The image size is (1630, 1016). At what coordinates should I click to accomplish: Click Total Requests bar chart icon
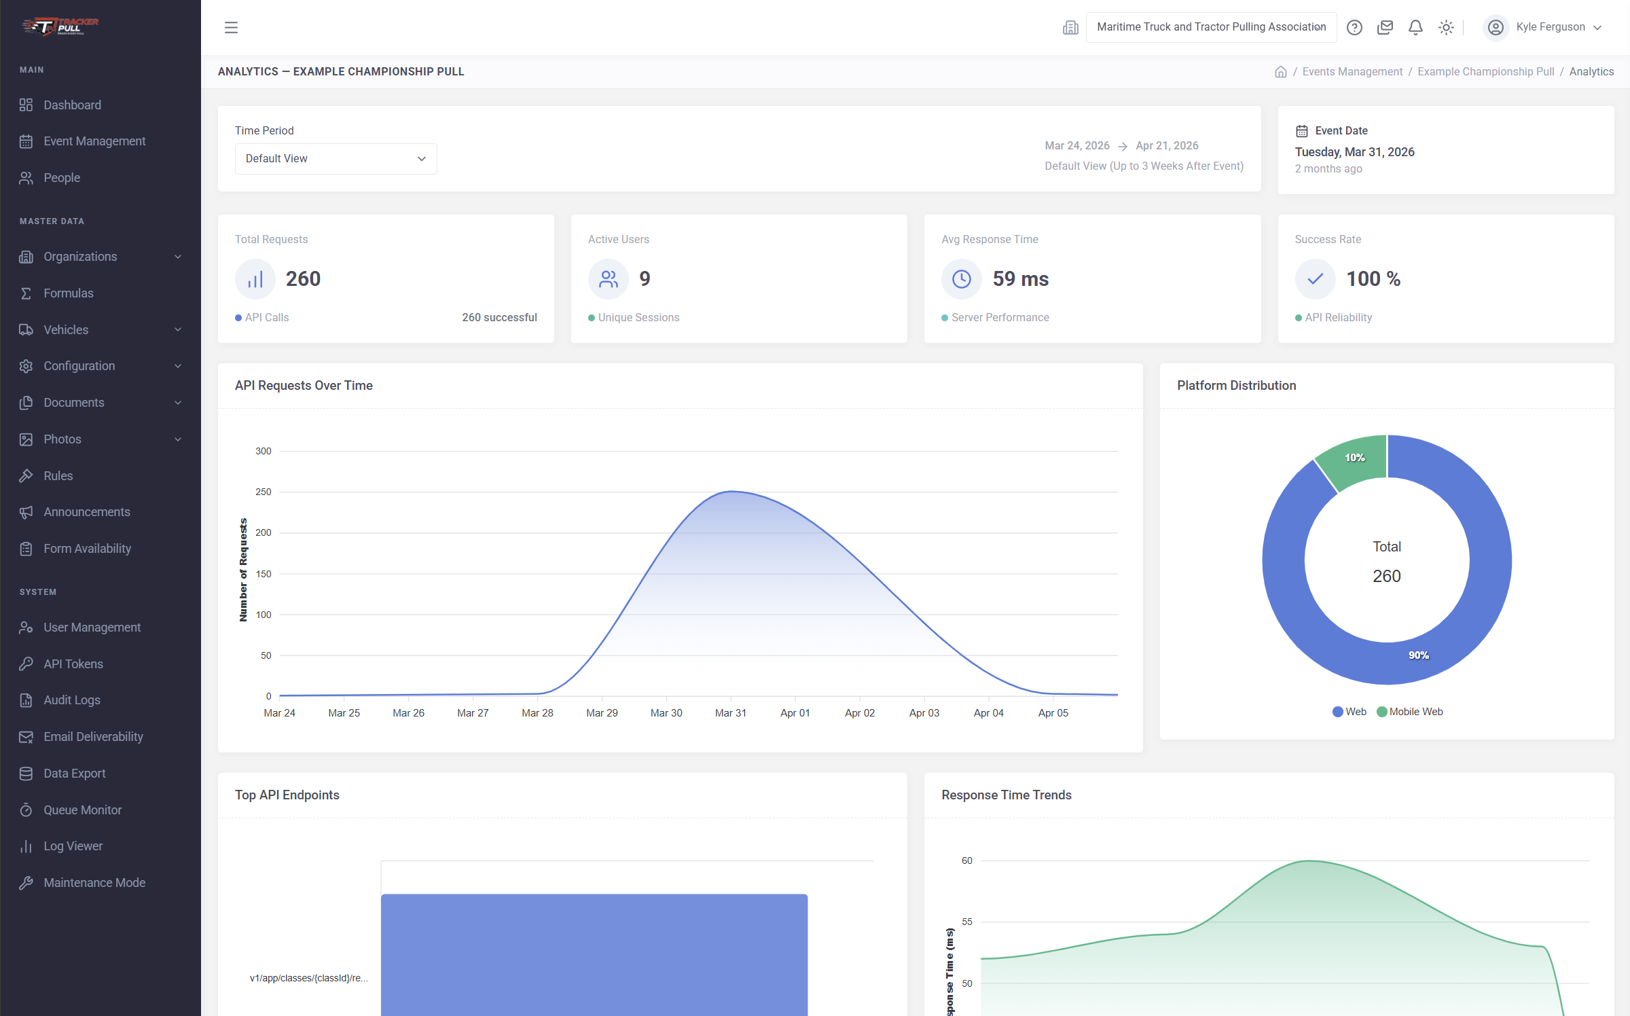[x=255, y=279]
